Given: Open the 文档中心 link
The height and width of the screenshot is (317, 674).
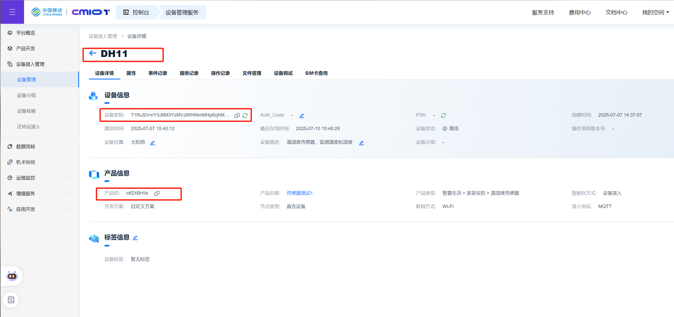Looking at the screenshot, I should pyautogui.click(x=616, y=12).
